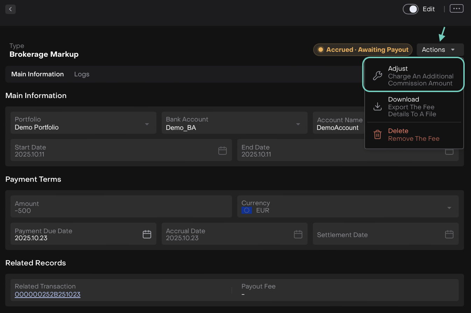Select the Main Information tab
This screenshot has height=313, width=471.
37,74
